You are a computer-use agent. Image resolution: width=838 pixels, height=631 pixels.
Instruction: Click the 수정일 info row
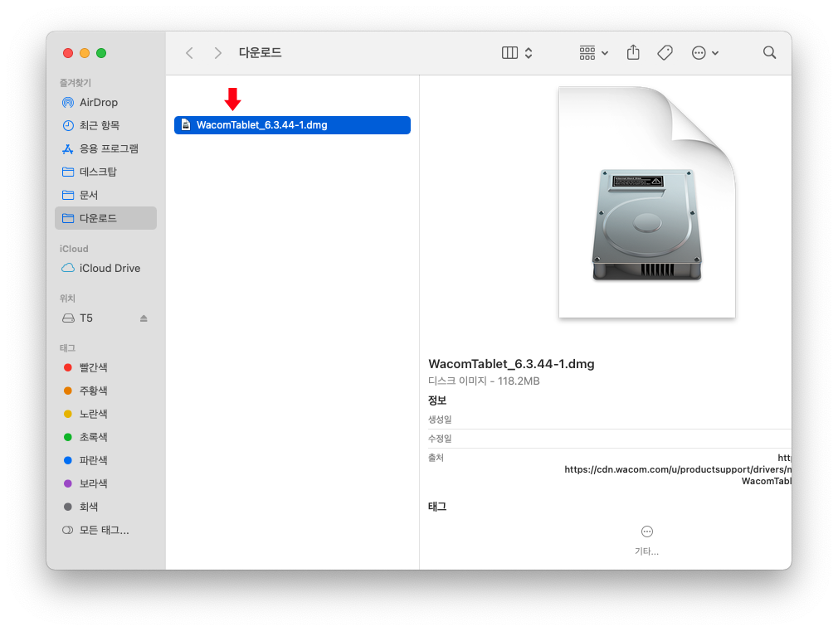609,439
